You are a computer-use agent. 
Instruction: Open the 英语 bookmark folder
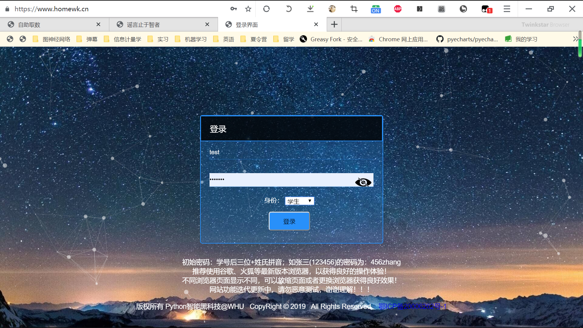pyautogui.click(x=223, y=39)
